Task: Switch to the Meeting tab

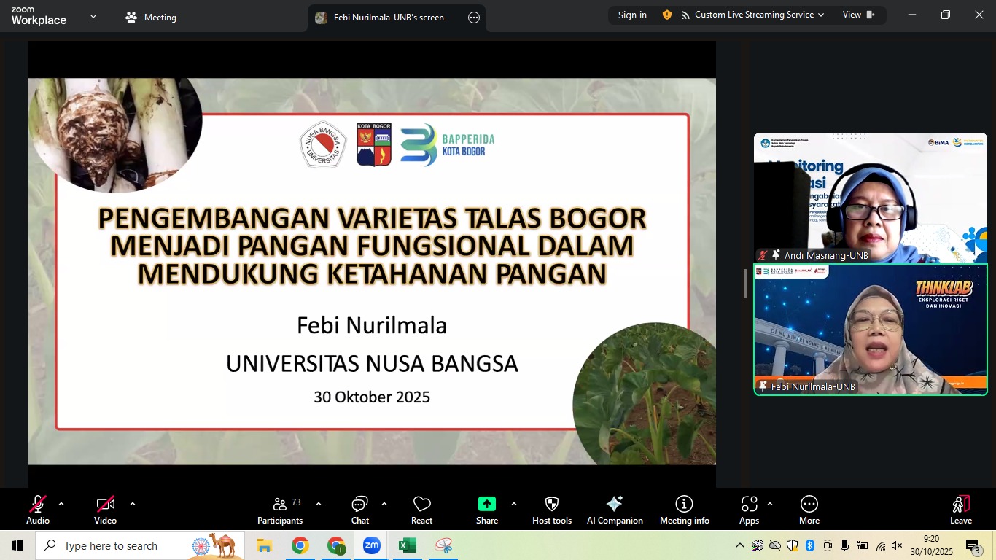Action: pyautogui.click(x=151, y=17)
